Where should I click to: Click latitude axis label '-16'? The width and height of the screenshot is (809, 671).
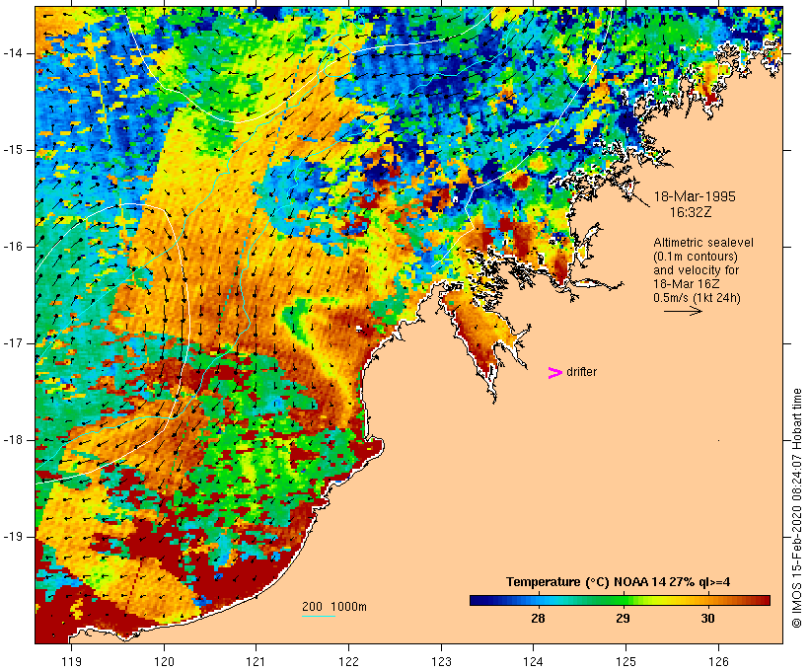coord(13,247)
